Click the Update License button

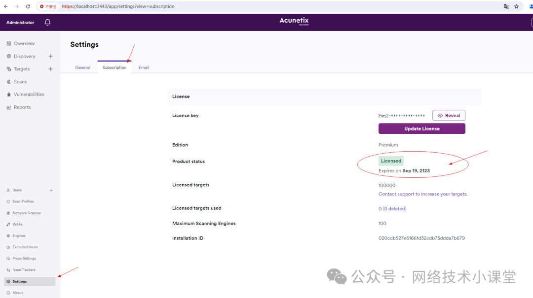[x=422, y=129]
